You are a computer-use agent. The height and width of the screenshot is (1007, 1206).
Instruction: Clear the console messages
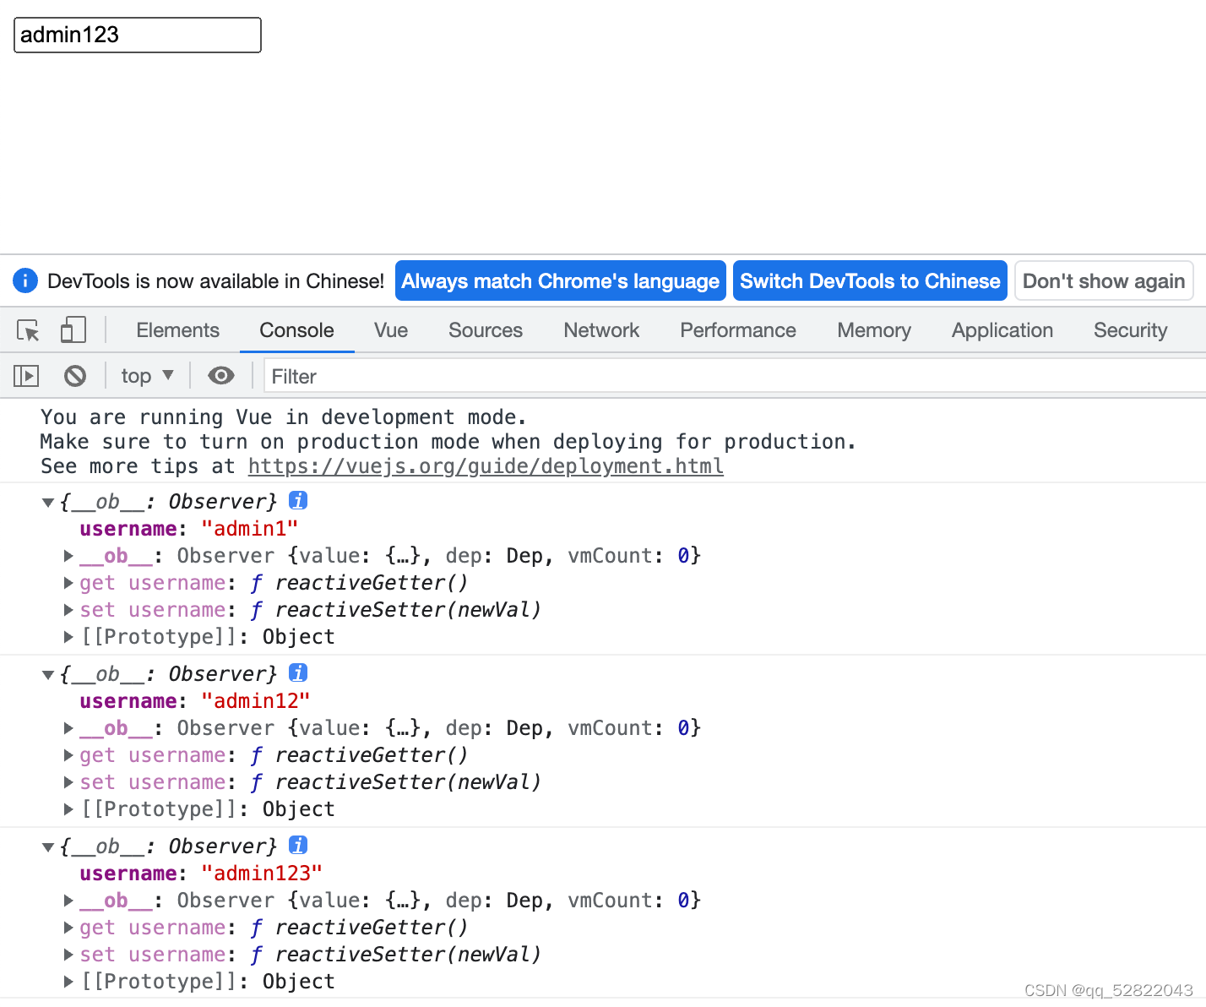coord(75,375)
